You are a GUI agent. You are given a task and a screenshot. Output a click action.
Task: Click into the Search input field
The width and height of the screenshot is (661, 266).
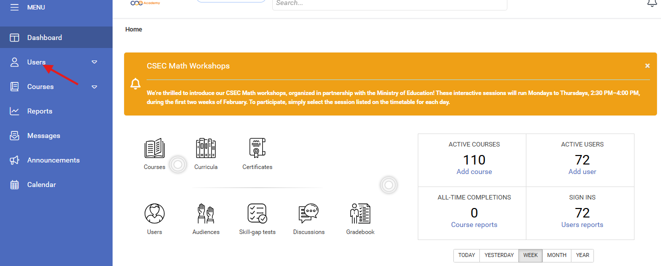[x=389, y=3]
